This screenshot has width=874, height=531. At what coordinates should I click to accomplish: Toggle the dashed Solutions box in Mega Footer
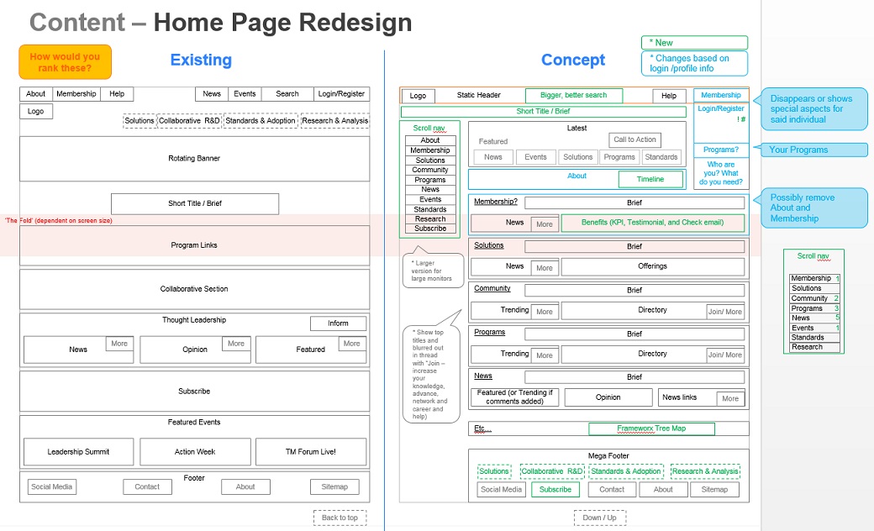[493, 471]
